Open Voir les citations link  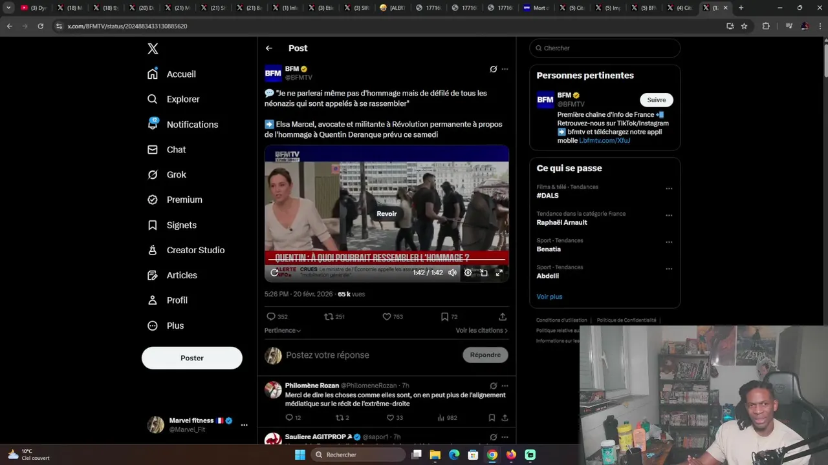tap(482, 331)
